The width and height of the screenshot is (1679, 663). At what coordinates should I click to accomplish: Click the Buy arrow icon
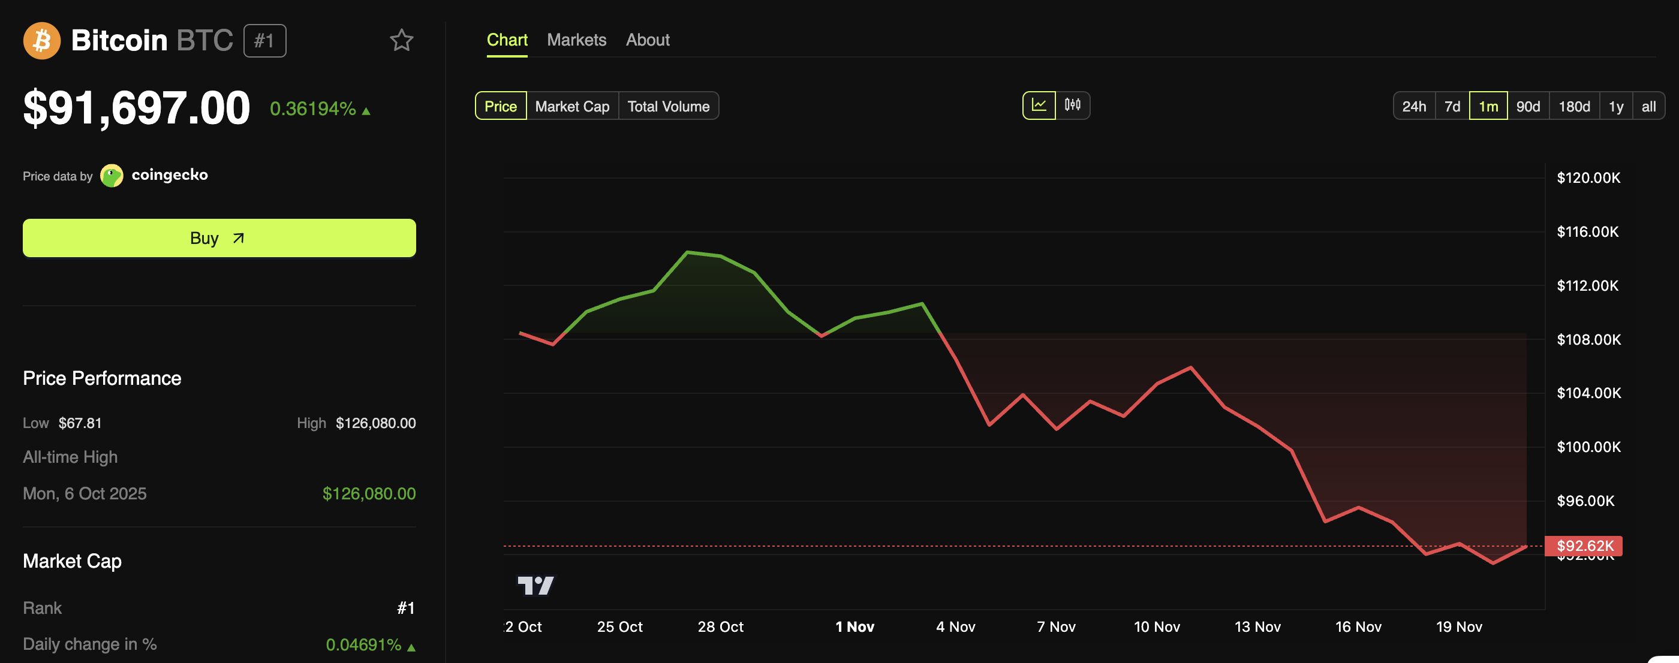[239, 238]
